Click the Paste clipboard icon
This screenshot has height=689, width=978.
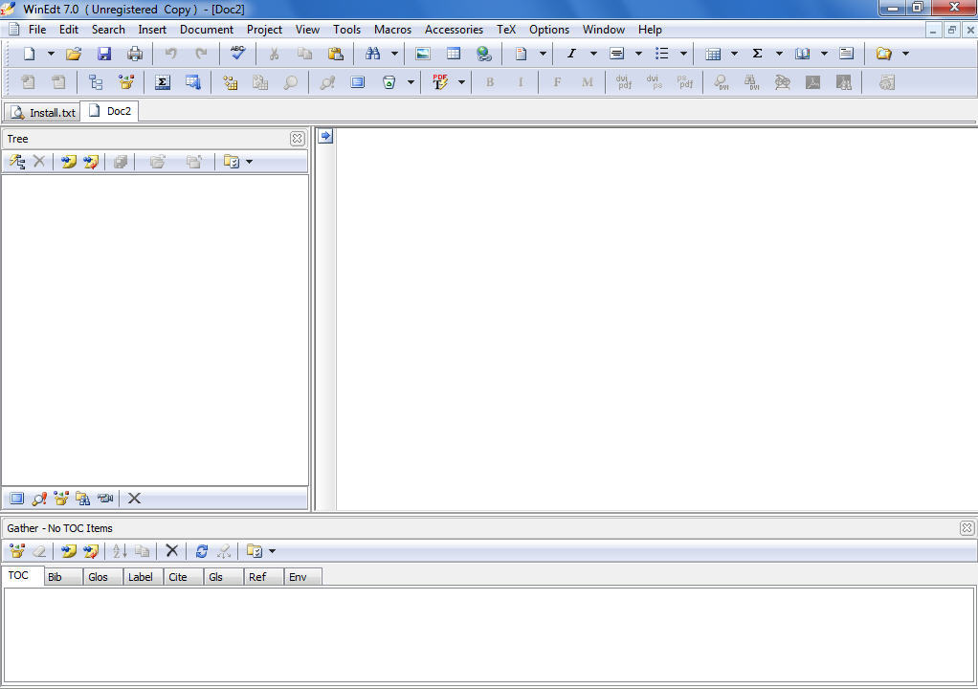pos(336,54)
